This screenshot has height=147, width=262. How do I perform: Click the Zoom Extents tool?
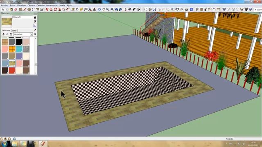pos(112,9)
